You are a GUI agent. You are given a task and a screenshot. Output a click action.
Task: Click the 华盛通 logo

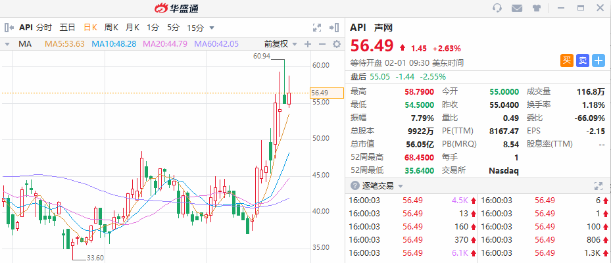click(x=176, y=8)
